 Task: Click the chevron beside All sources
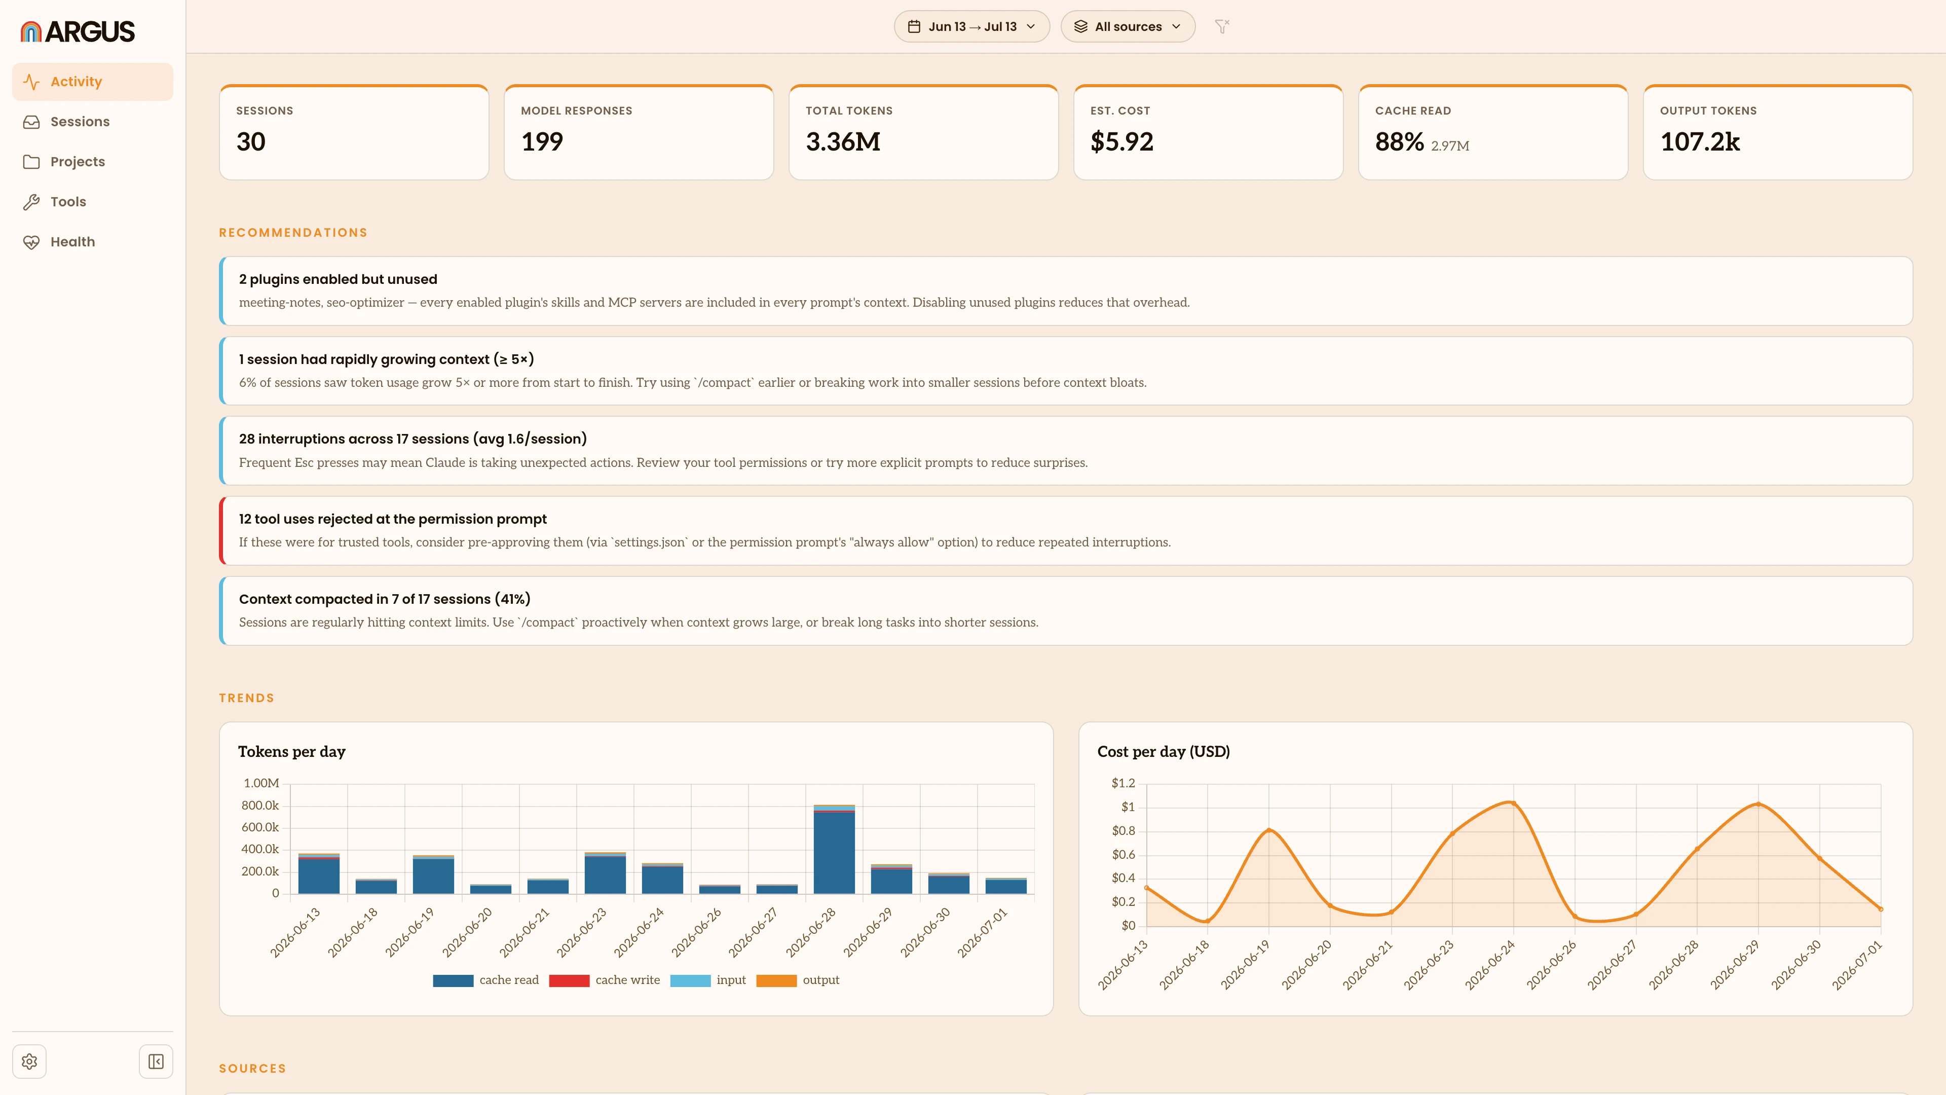(x=1176, y=26)
